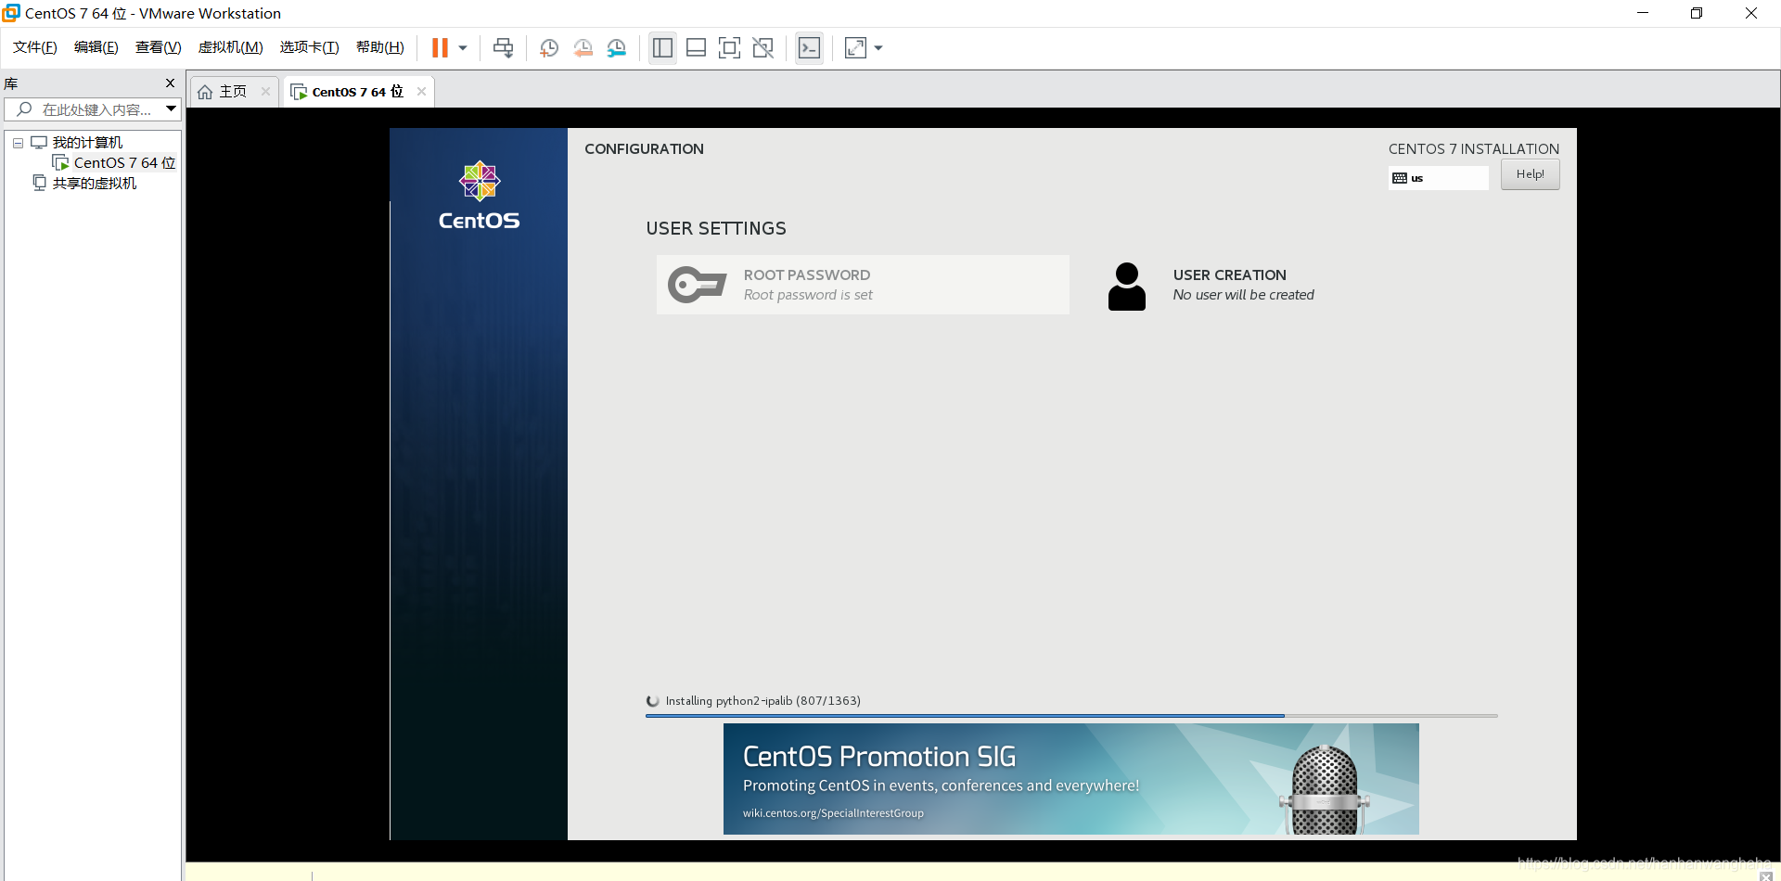Select 我的计算机 in the library tree
The height and width of the screenshot is (881, 1781).
87,143
